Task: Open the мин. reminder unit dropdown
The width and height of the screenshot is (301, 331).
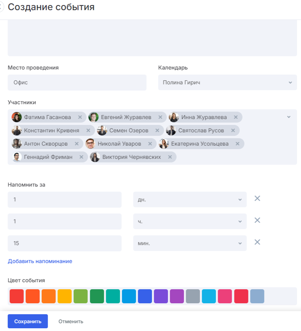Action: tap(189, 243)
